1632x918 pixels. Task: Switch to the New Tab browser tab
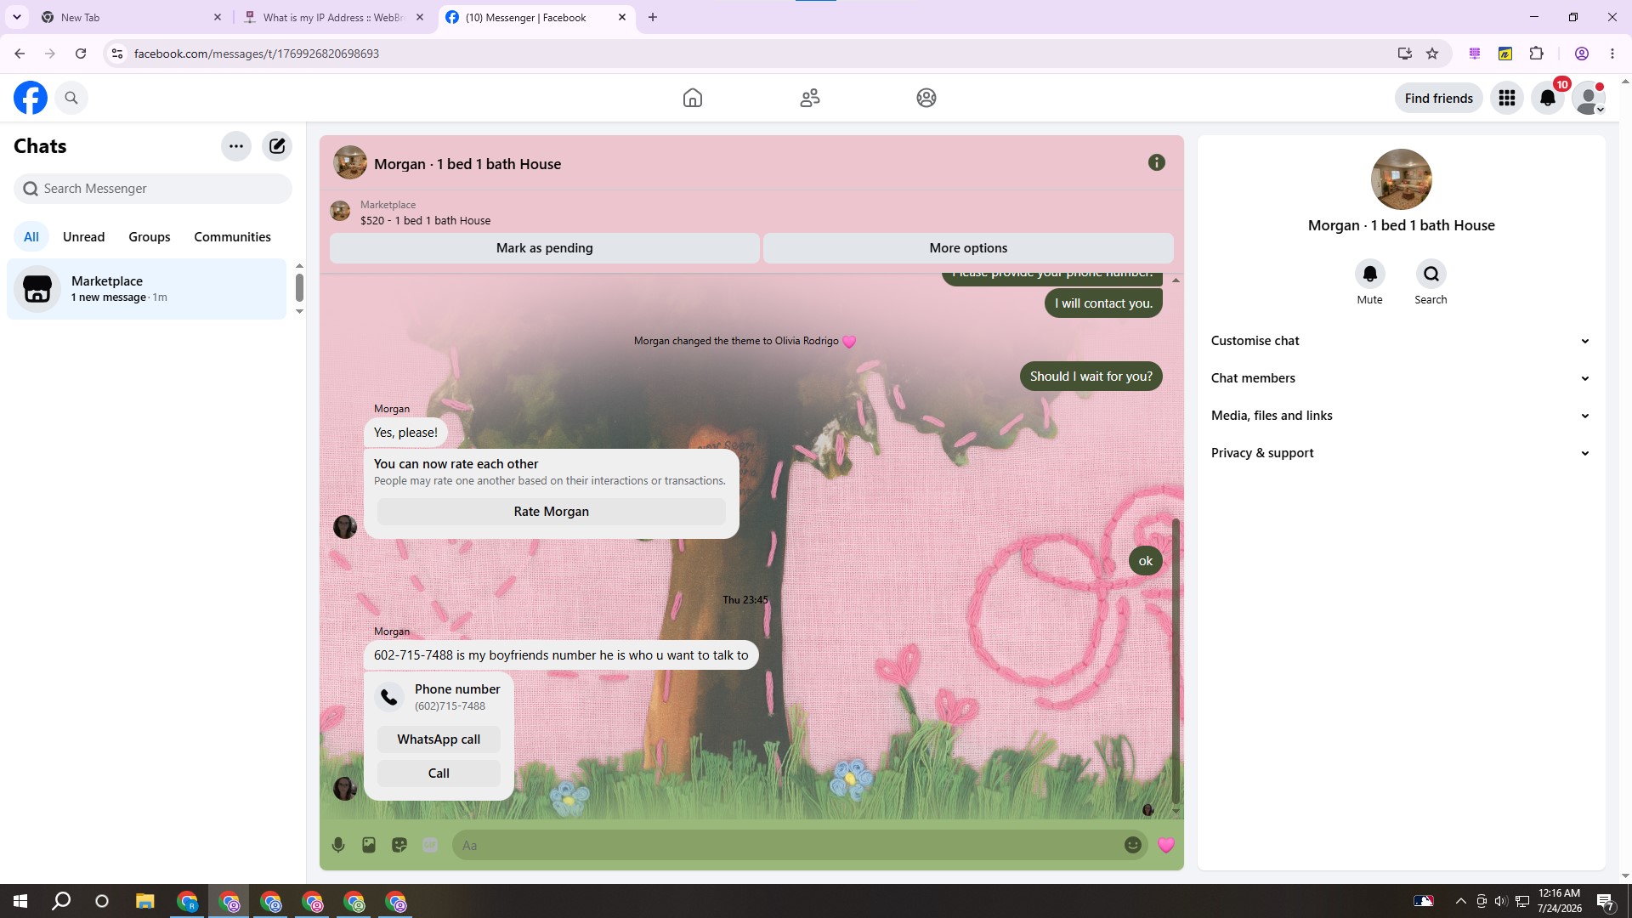[x=132, y=17]
